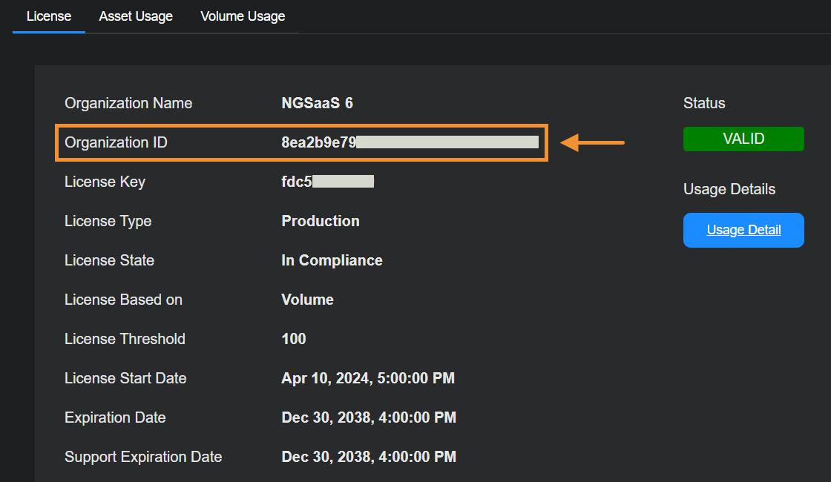
Task: Click the date value in the Expiration Date row
Action: [x=369, y=417]
